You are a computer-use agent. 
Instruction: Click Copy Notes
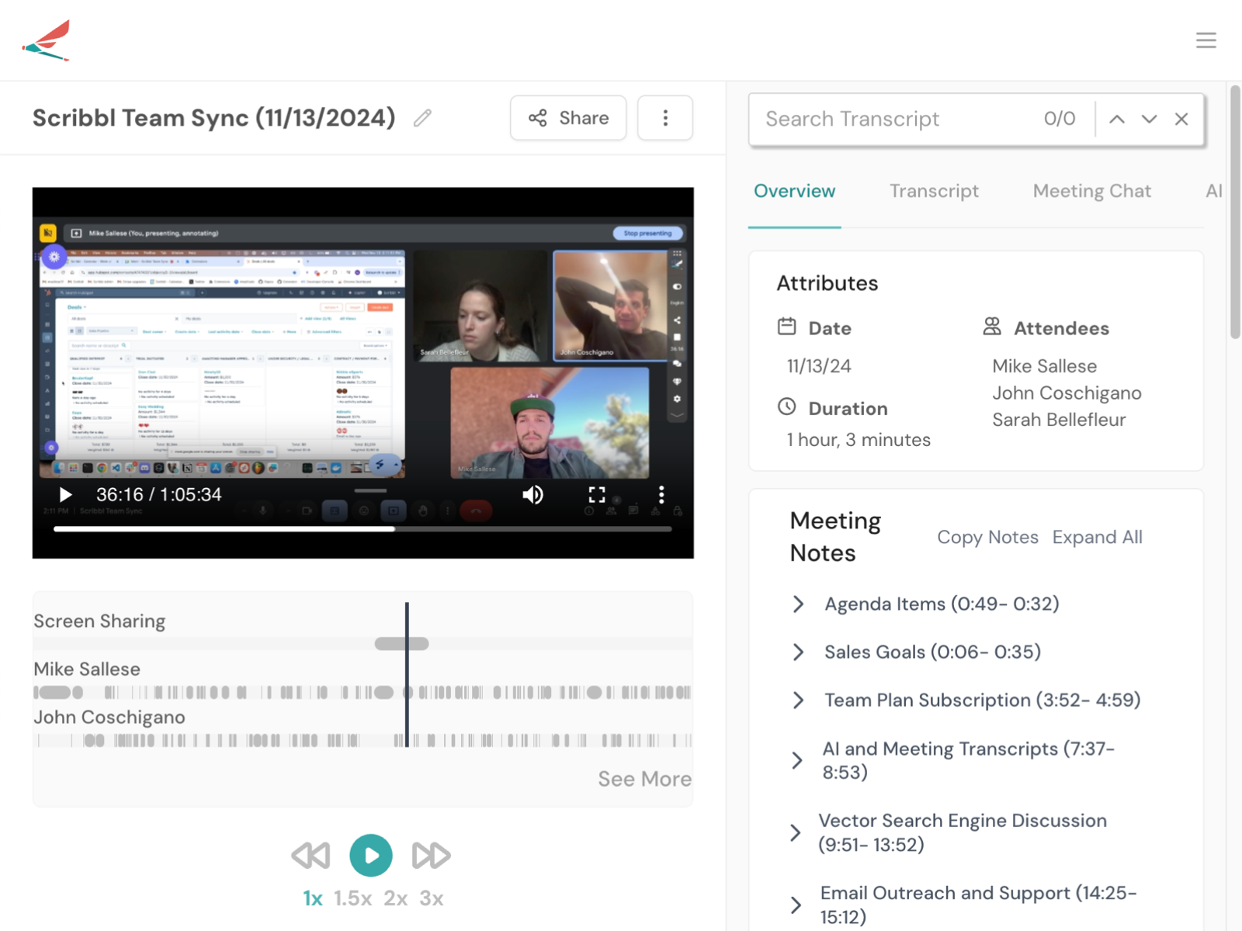click(987, 537)
